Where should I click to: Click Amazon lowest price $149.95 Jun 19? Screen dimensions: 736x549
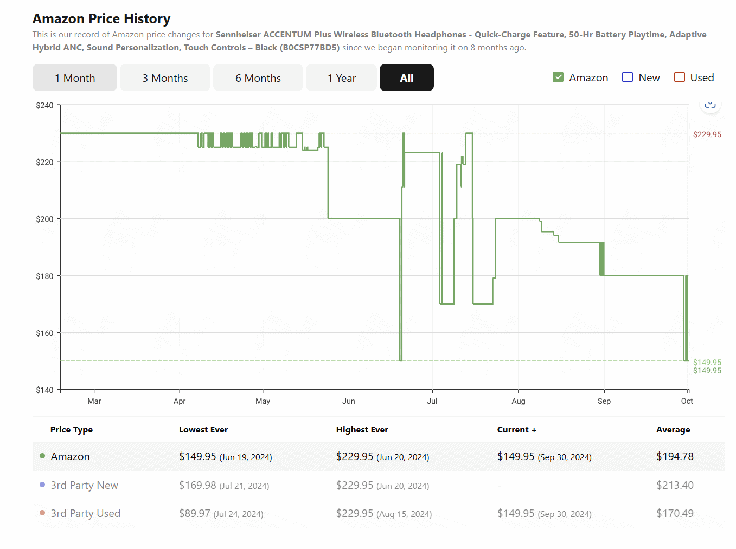(226, 456)
